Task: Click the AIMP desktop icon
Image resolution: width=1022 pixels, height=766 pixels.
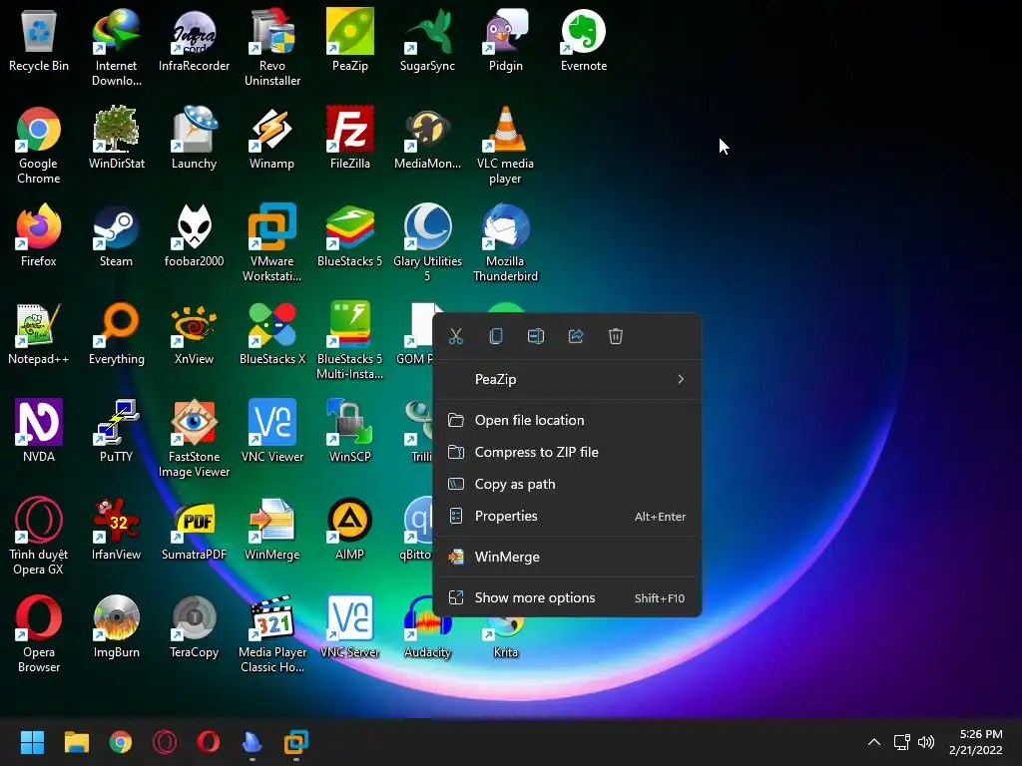Action: coord(350,528)
